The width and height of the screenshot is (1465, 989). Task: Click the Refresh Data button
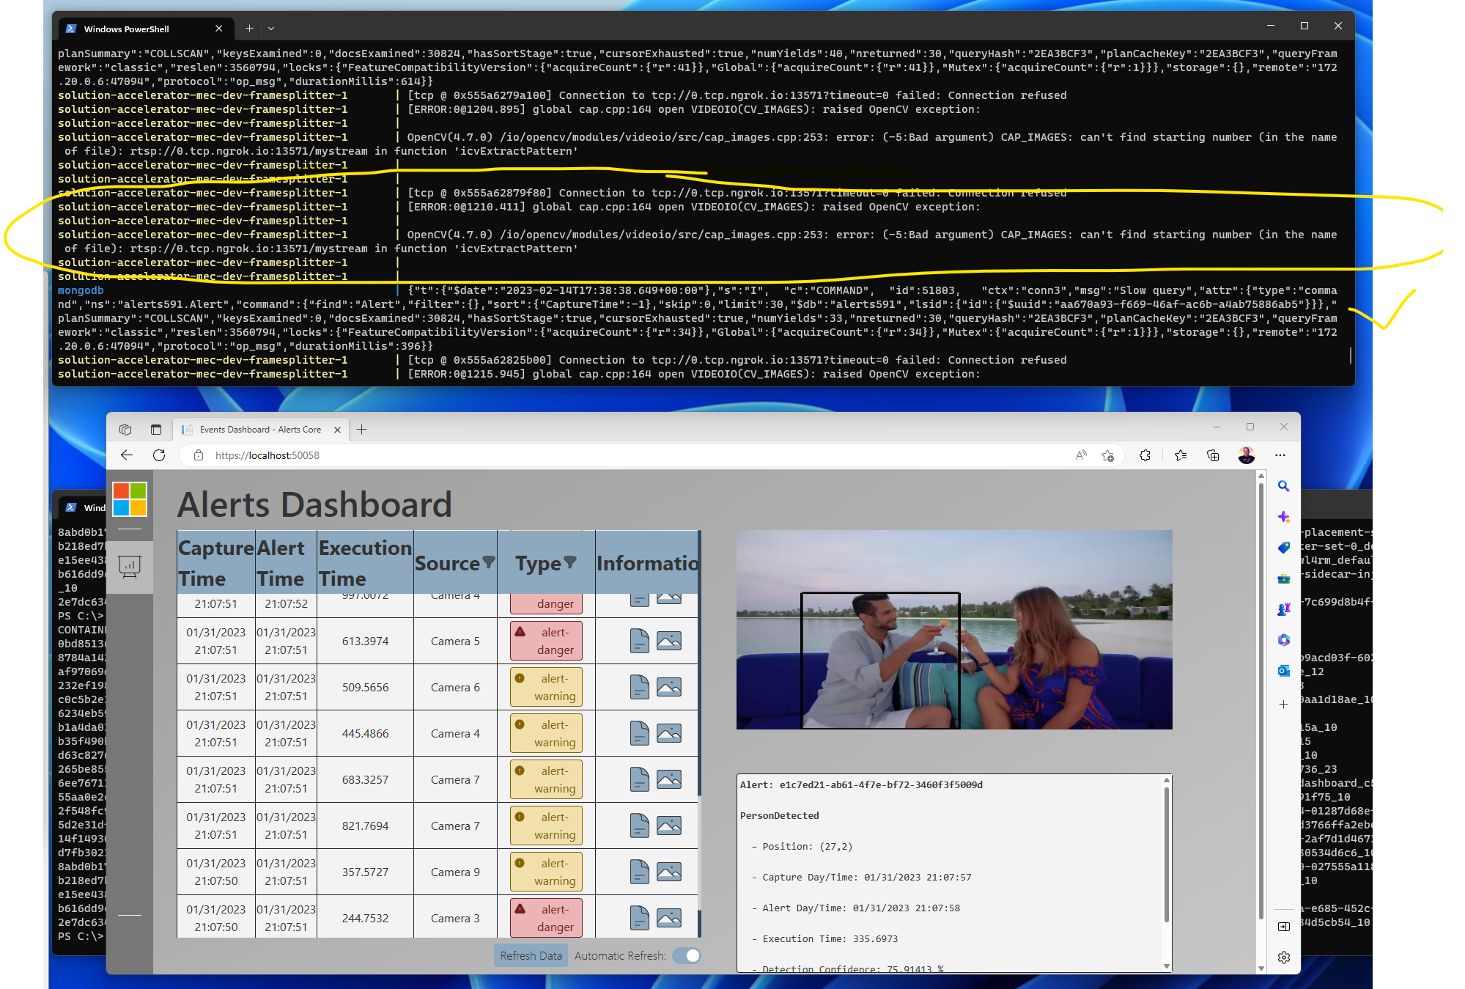(530, 955)
